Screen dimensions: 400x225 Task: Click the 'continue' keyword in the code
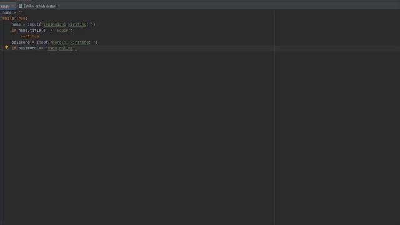tap(29, 36)
